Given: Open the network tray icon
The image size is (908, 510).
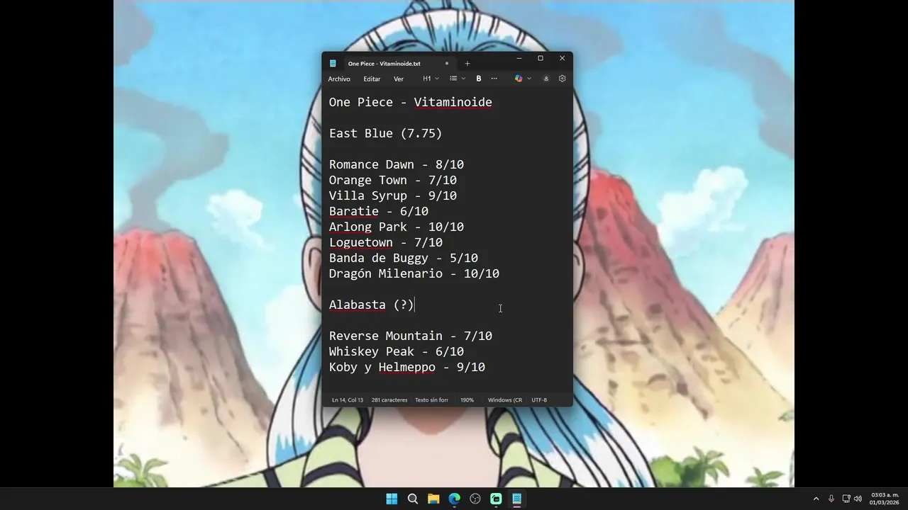Looking at the screenshot, I should point(846,499).
